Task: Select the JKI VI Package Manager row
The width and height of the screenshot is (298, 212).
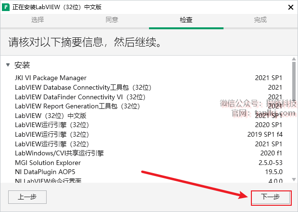Action: click(x=149, y=78)
